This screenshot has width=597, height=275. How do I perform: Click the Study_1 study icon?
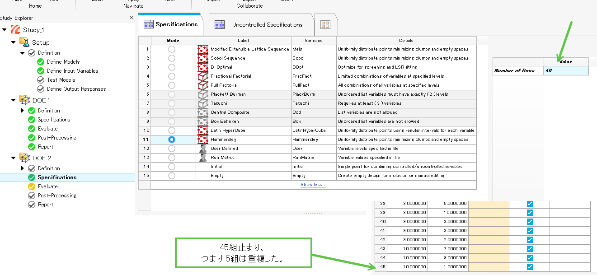[x=15, y=30]
